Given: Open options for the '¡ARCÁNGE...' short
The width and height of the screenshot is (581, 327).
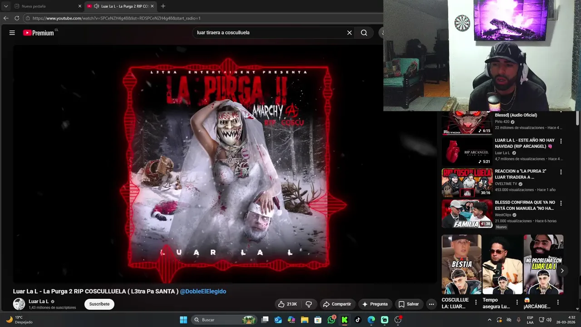Looking at the screenshot, I should (558, 302).
